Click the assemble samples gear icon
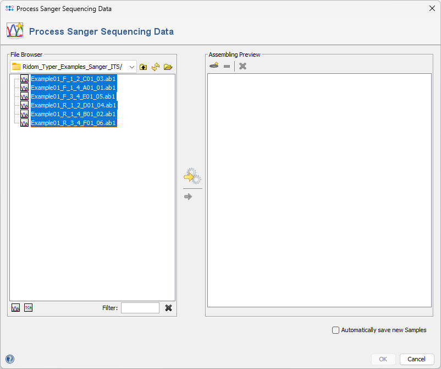Viewport: 441px width, 369px height. pyautogui.click(x=191, y=175)
